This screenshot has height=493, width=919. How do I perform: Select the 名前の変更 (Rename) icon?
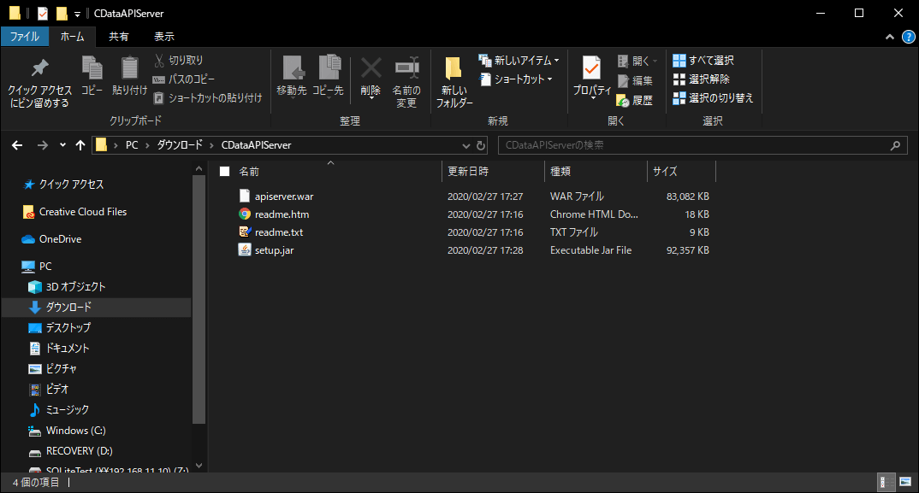[406, 67]
